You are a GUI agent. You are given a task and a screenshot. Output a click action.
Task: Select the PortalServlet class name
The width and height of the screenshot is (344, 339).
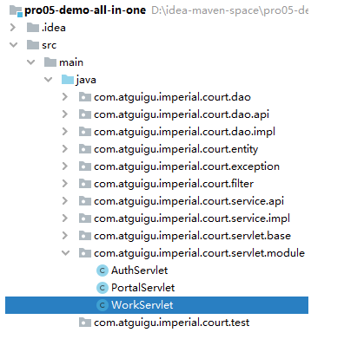[x=142, y=288]
